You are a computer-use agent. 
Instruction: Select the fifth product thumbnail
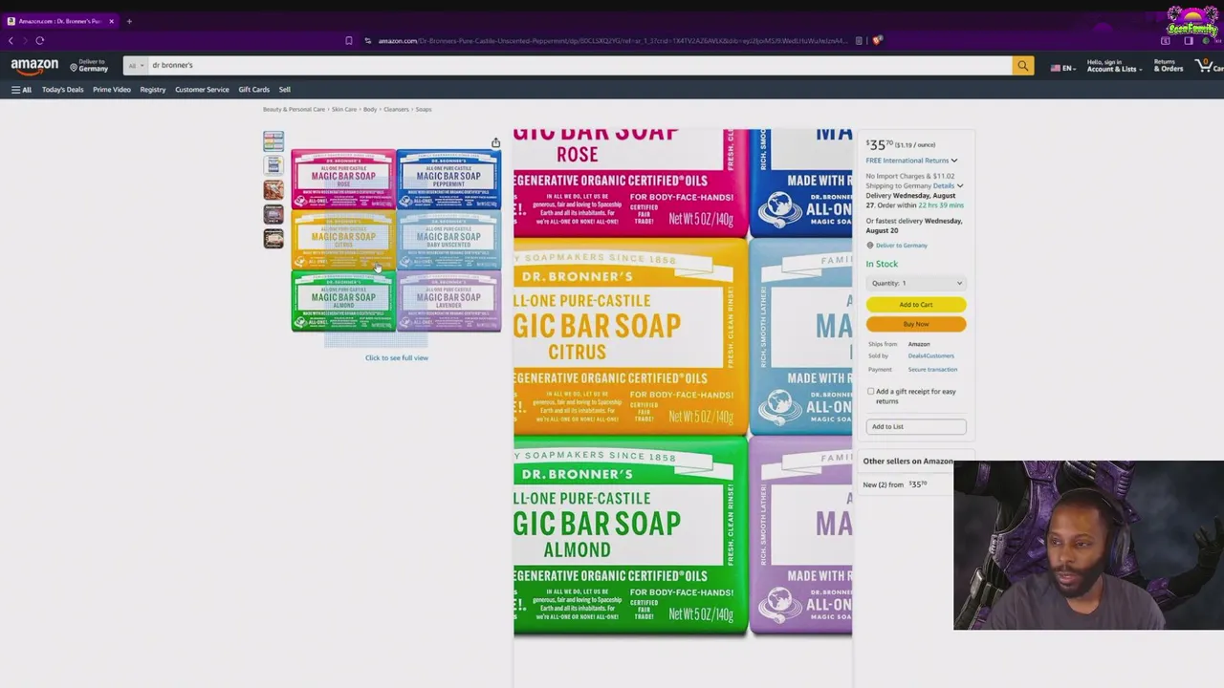pyautogui.click(x=273, y=239)
